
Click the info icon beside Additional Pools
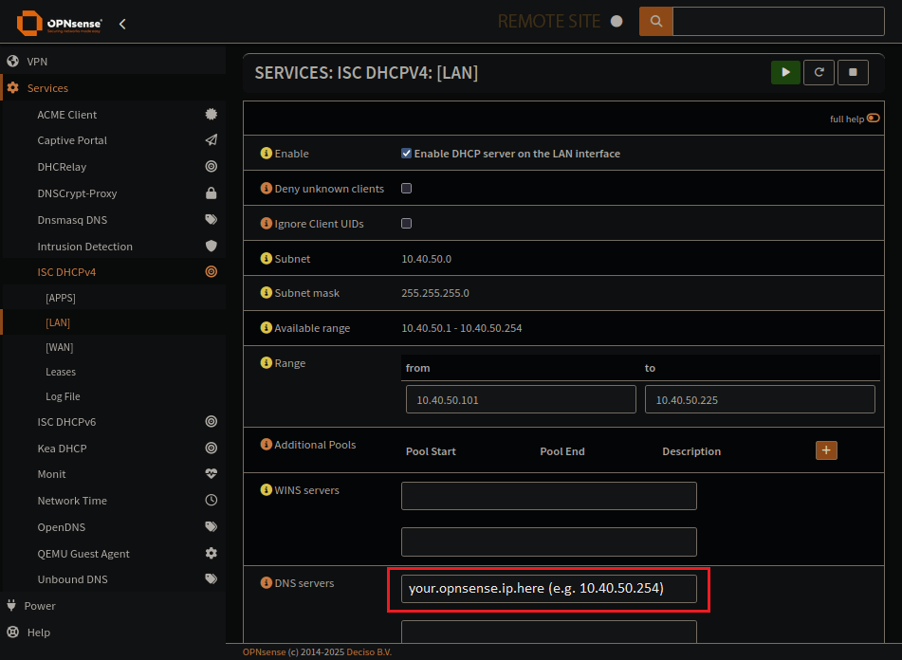tap(266, 444)
